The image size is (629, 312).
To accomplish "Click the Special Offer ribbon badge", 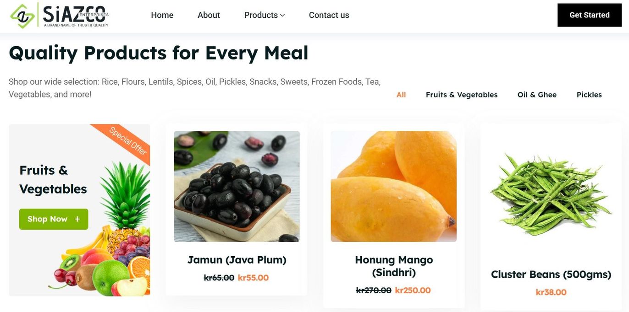I will [x=128, y=140].
